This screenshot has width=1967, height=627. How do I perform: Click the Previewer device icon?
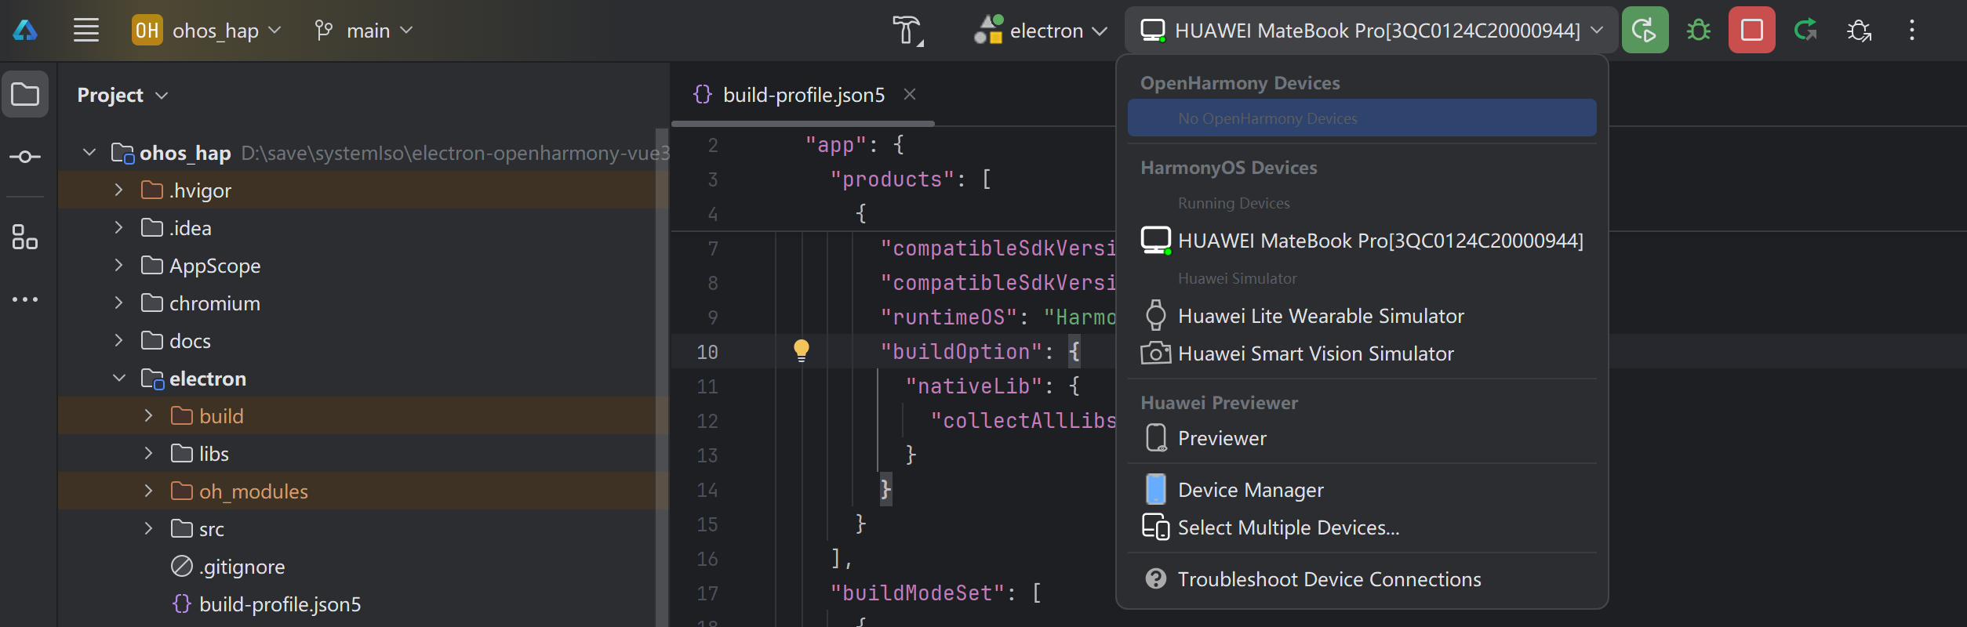click(x=1155, y=437)
